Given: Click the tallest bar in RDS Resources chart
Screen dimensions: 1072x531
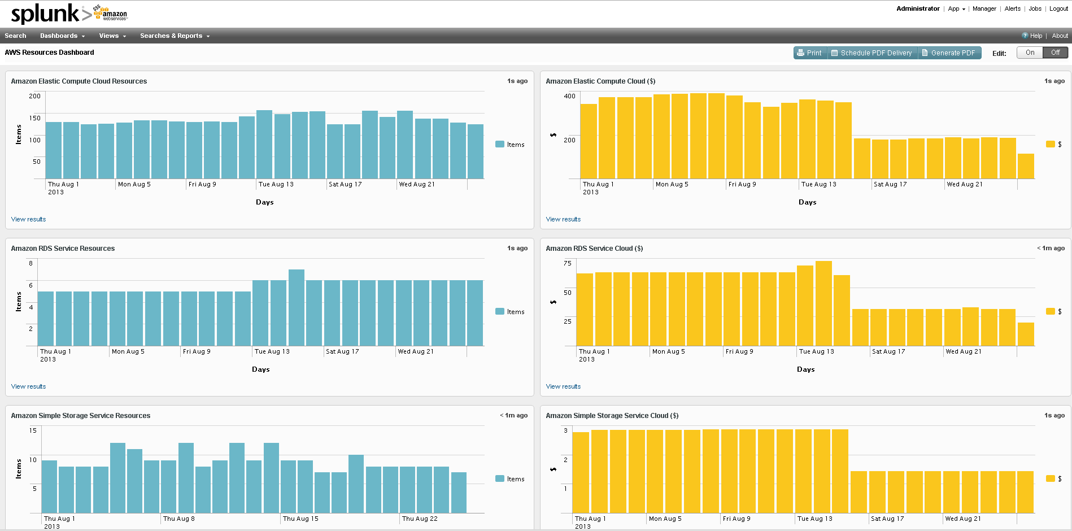Looking at the screenshot, I should [297, 308].
